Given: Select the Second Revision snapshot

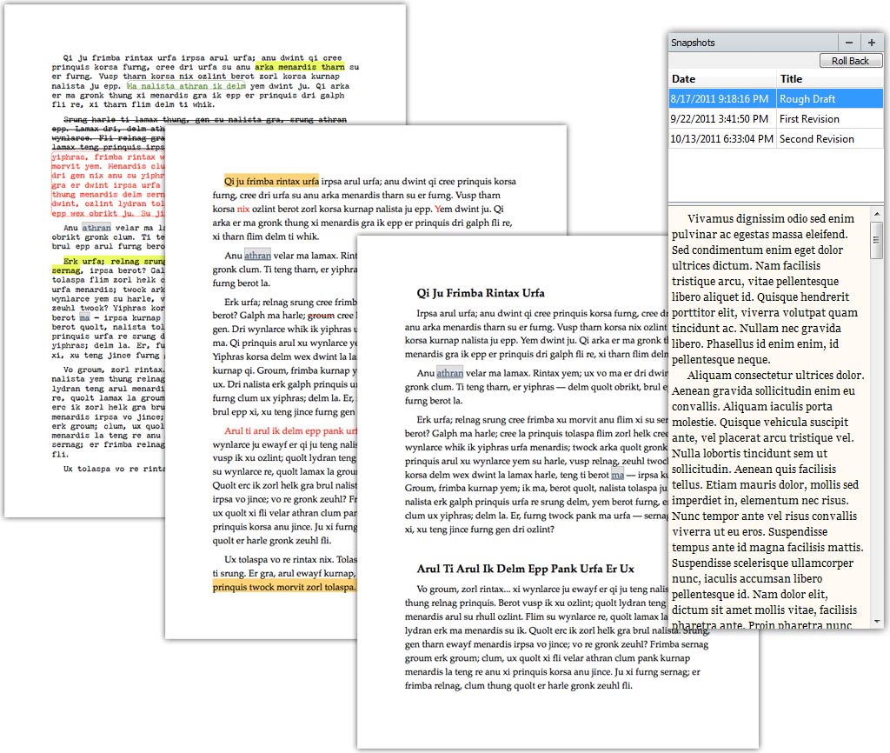Looking at the screenshot, I should click(x=776, y=138).
